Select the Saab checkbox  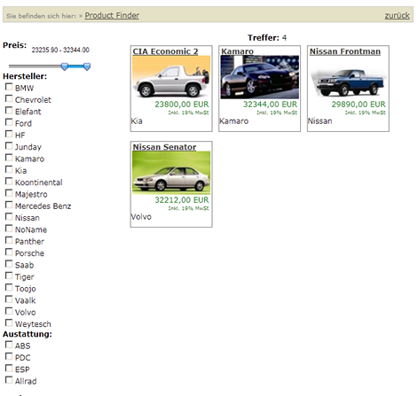pyautogui.click(x=9, y=264)
